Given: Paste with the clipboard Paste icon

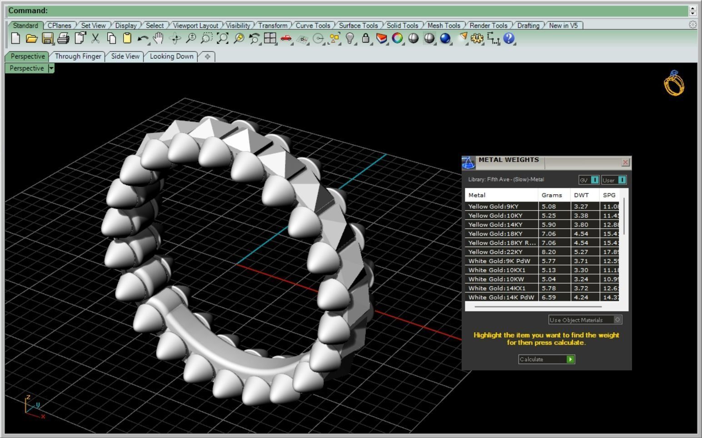Looking at the screenshot, I should [x=127, y=39].
